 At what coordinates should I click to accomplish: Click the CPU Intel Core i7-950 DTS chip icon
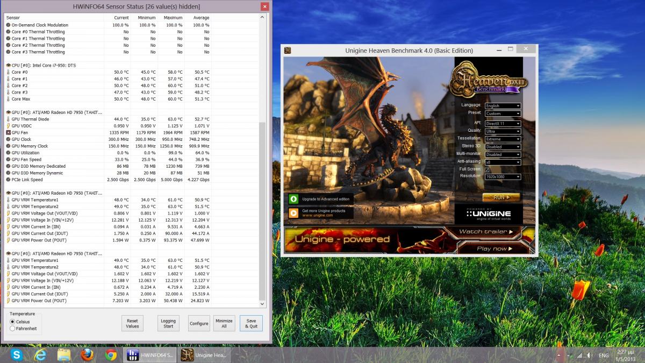tap(8, 65)
